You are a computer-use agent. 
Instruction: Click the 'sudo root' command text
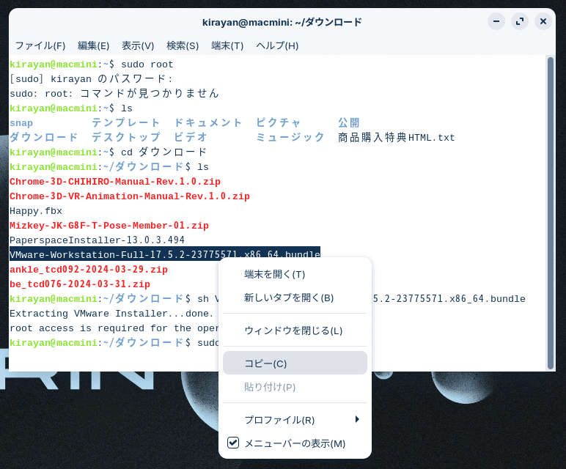coord(147,64)
